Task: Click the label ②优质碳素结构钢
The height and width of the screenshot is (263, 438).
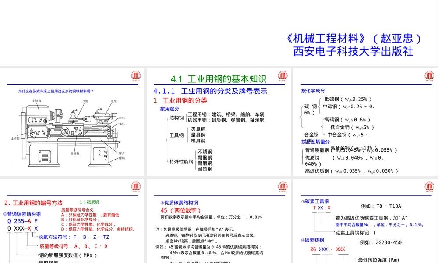Action: [x=179, y=203]
